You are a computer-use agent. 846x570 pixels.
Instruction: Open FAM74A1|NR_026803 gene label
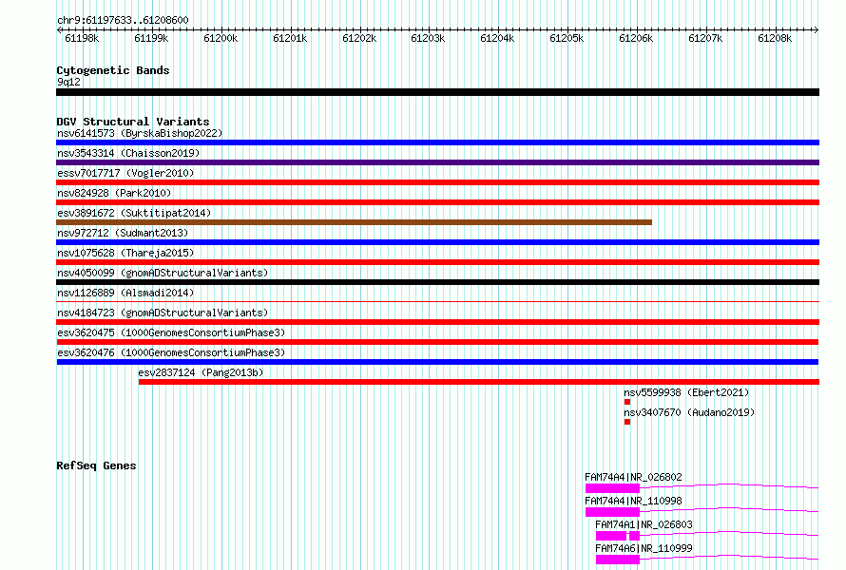point(644,524)
